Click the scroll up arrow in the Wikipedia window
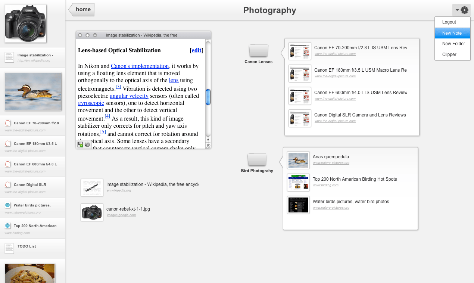The image size is (474, 283). point(208,140)
